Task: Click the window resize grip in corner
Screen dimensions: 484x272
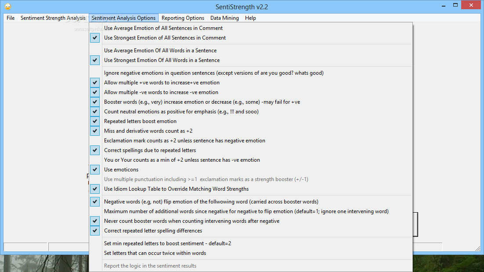Action: tap(478, 248)
